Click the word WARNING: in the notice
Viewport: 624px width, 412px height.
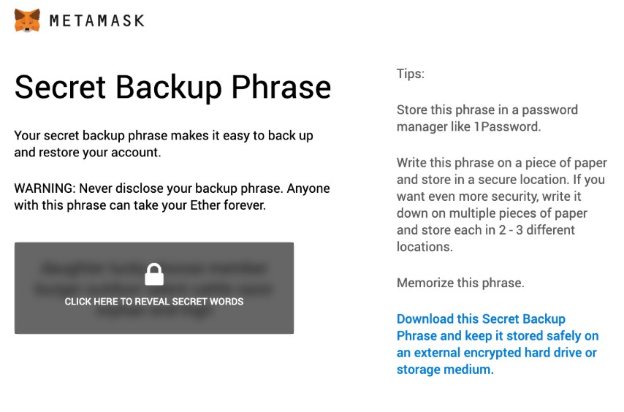[45, 188]
